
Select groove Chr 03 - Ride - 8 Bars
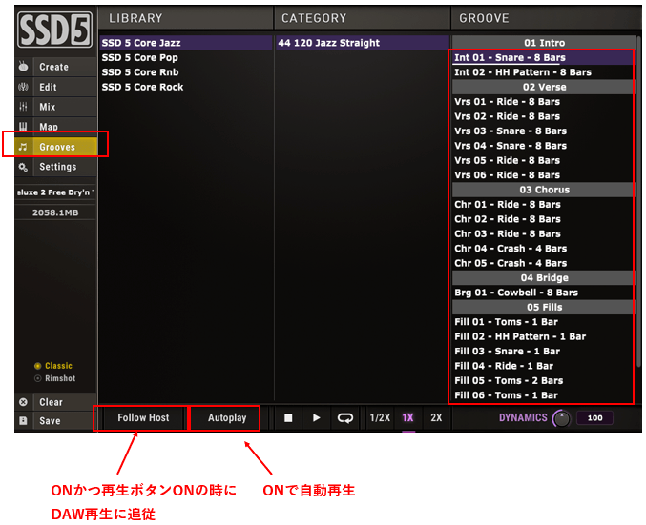(544, 233)
